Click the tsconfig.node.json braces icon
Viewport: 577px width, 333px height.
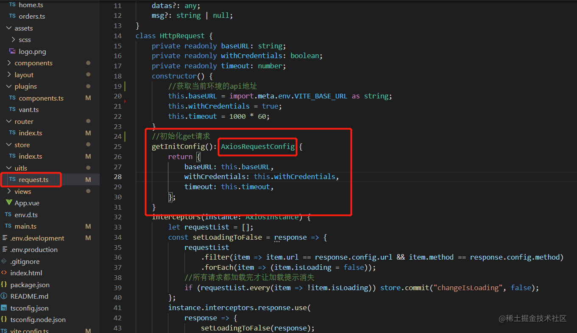4,319
